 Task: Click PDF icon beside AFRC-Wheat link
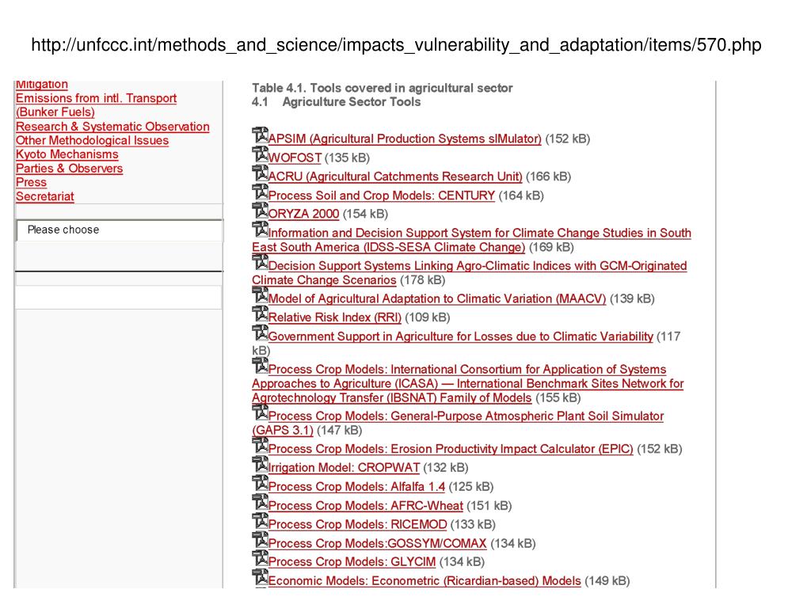click(x=260, y=503)
